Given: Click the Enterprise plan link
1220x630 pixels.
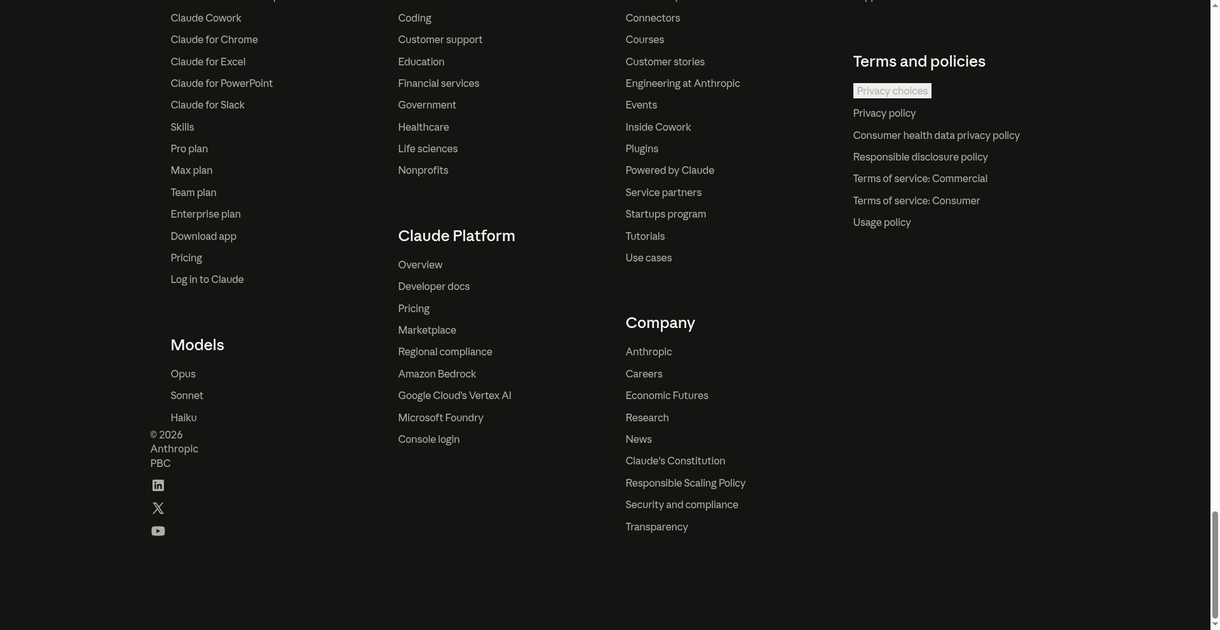Looking at the screenshot, I should tap(205, 214).
